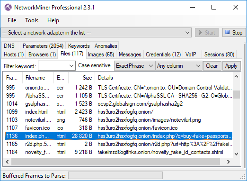
Task: Switch to the Sessions (80) tab
Action: click(x=219, y=54)
